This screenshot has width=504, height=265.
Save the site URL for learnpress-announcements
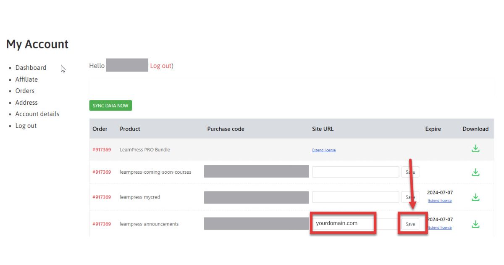pos(410,224)
